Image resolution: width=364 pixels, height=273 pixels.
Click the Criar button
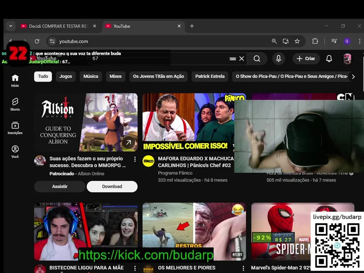pyautogui.click(x=306, y=58)
